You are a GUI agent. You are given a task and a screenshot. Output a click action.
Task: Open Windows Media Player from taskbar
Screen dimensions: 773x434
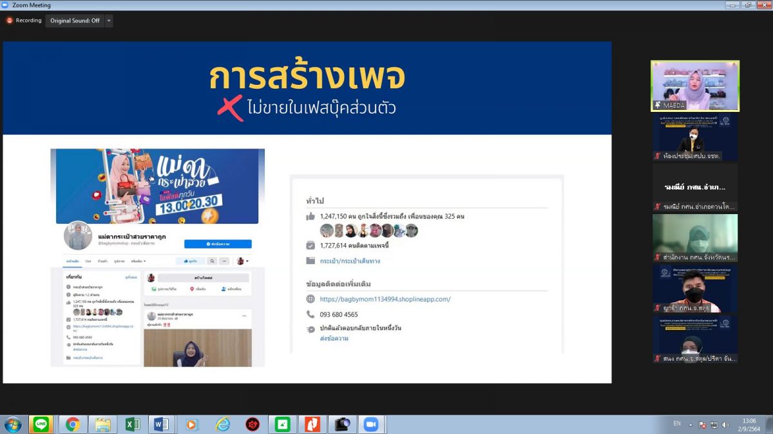click(x=192, y=424)
